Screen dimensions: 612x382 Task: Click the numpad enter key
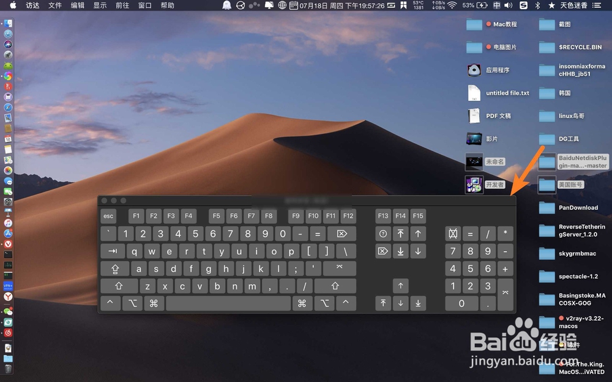click(506, 295)
